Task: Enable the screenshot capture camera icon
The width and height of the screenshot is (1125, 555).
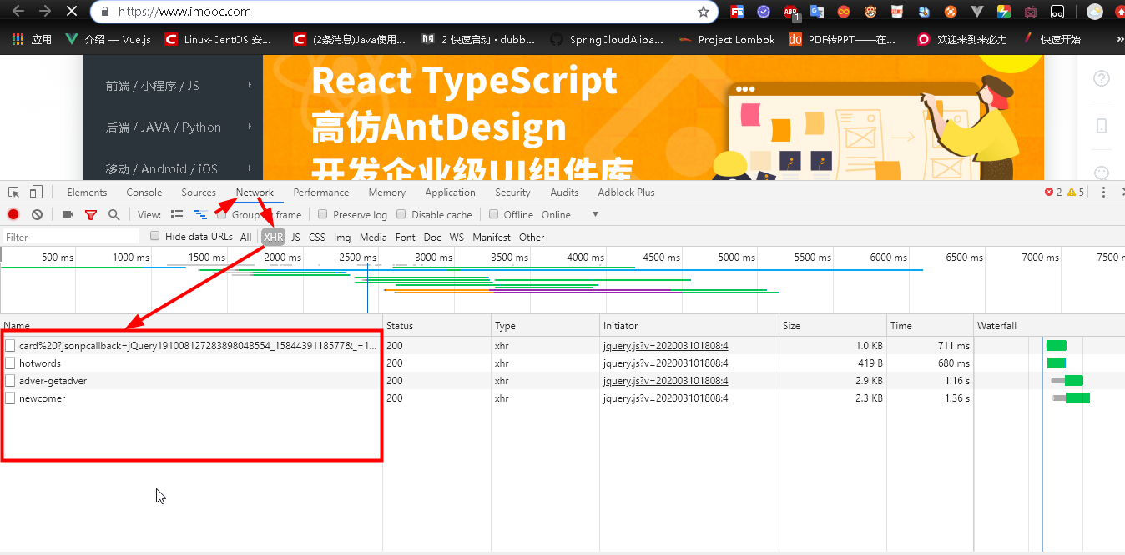Action: pos(68,214)
